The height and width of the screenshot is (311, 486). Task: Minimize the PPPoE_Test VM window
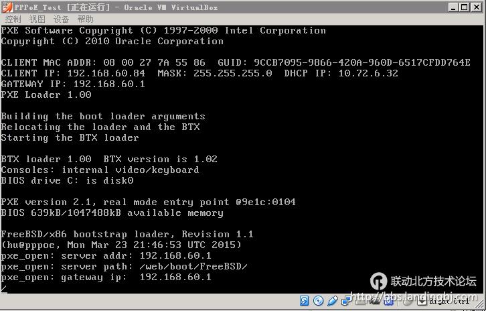[x=454, y=7]
